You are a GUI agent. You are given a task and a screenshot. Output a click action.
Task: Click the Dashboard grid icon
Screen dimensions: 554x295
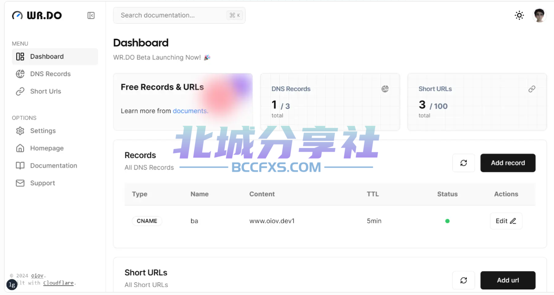[x=20, y=56]
